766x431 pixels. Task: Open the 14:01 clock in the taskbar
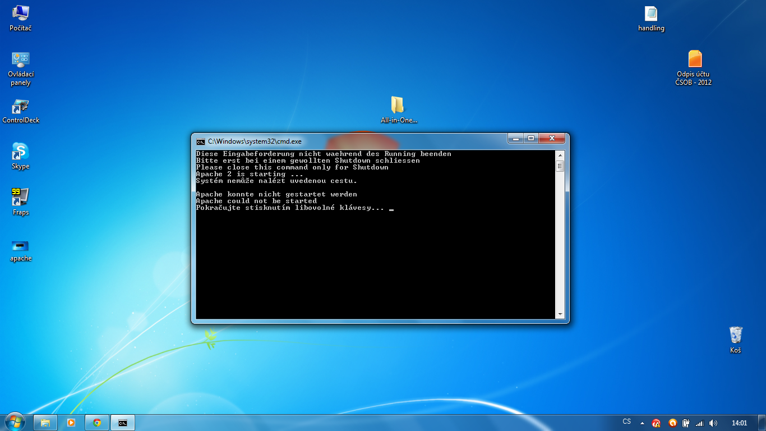point(740,423)
